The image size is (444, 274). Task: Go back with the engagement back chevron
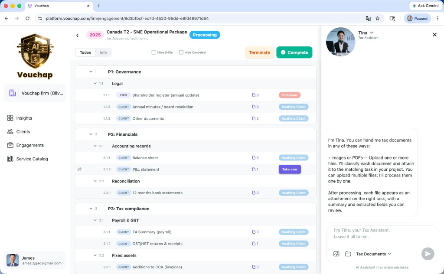click(x=78, y=36)
